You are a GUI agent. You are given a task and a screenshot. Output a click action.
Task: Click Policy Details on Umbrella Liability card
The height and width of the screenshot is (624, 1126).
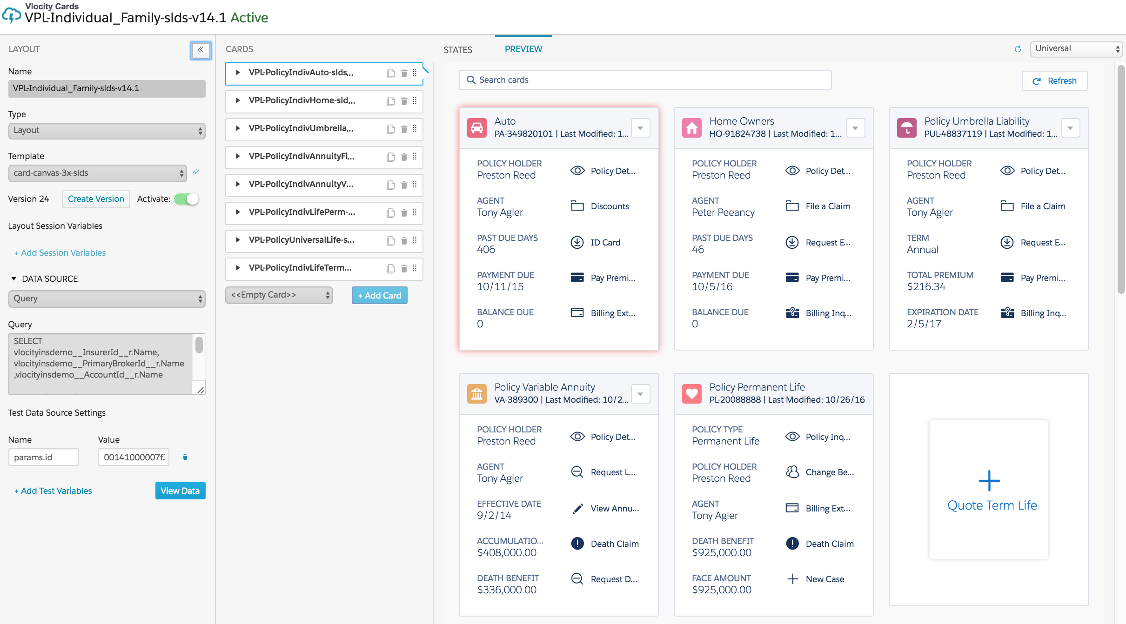click(x=1033, y=171)
